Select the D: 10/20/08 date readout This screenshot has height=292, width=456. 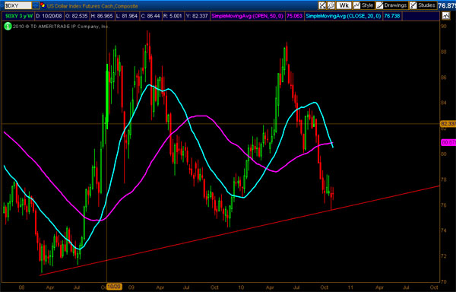coord(49,16)
